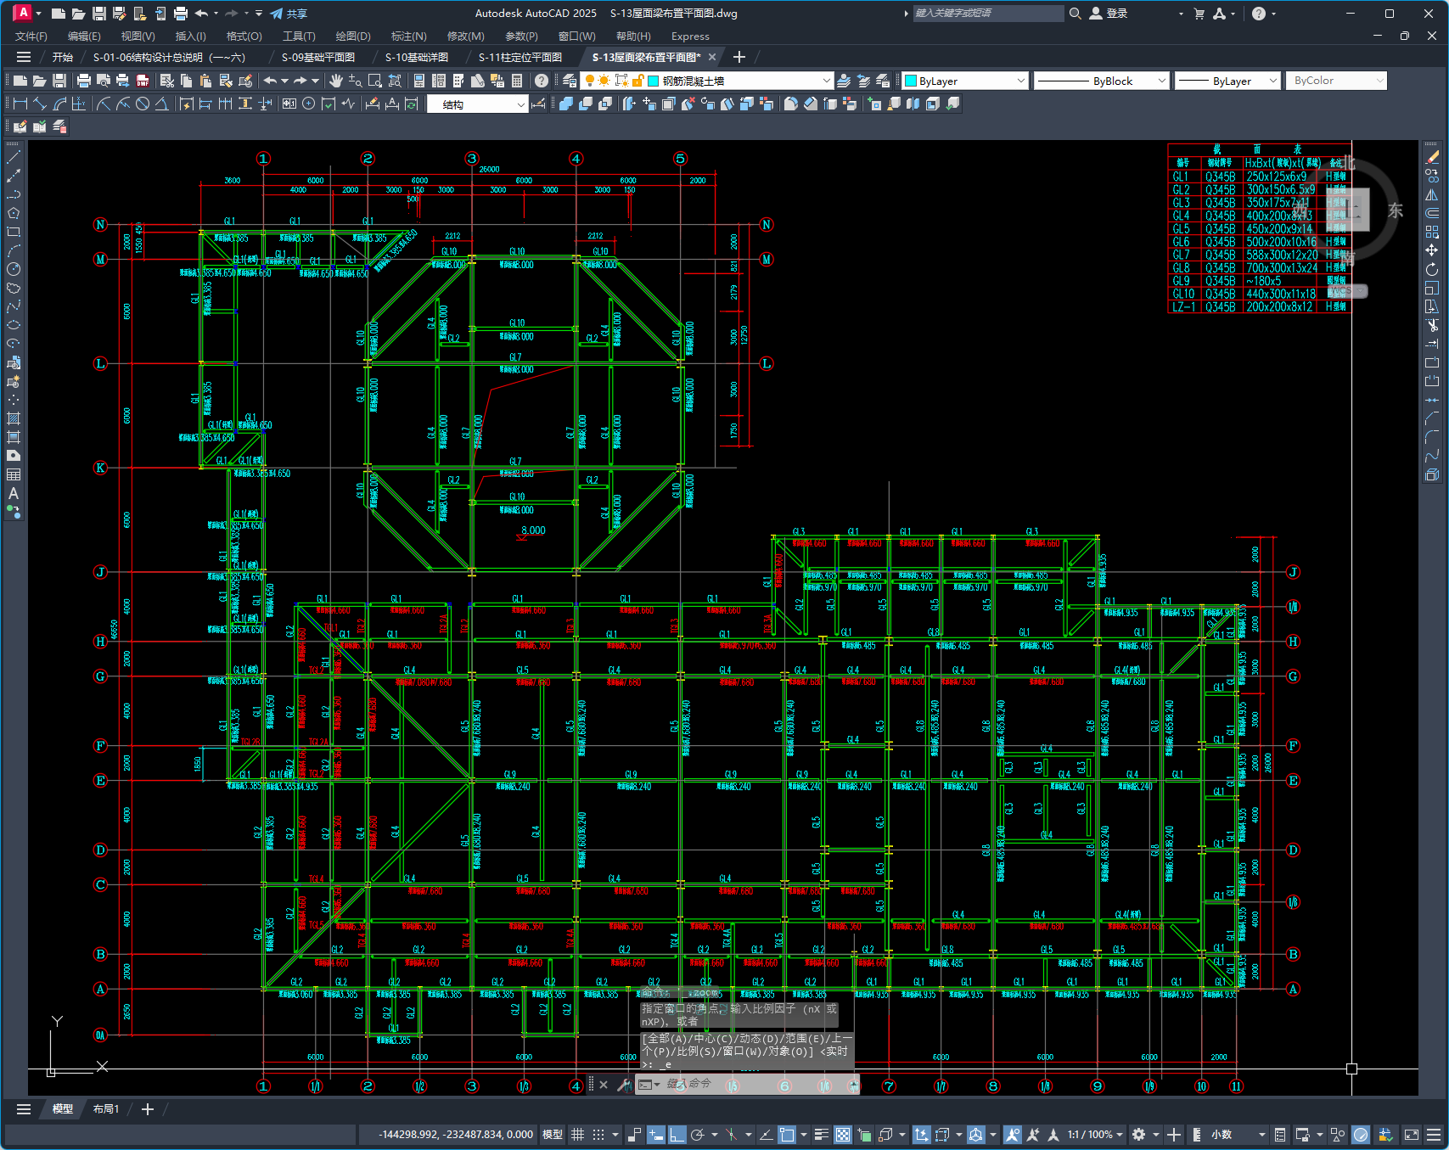1449x1150 pixels.
Task: Select the Move tool in right toolbar
Action: pyautogui.click(x=1432, y=250)
